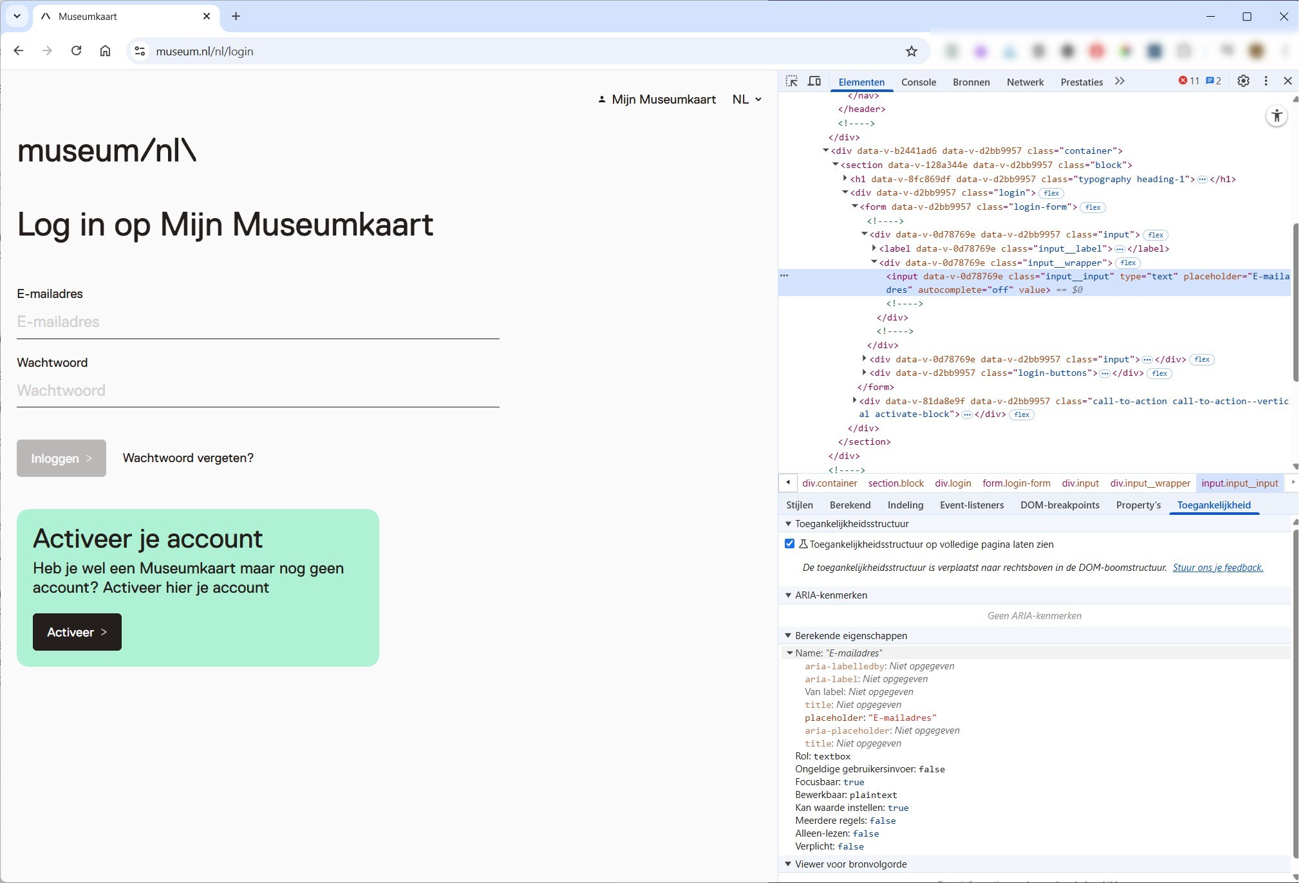The width and height of the screenshot is (1305, 883).
Task: Click the flex badge on div class login
Action: [1051, 193]
